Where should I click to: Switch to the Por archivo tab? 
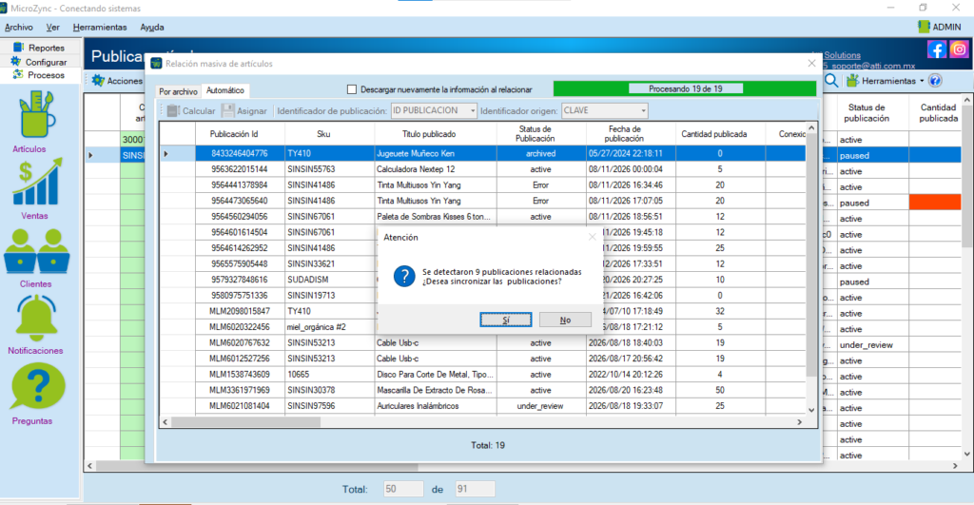point(178,91)
